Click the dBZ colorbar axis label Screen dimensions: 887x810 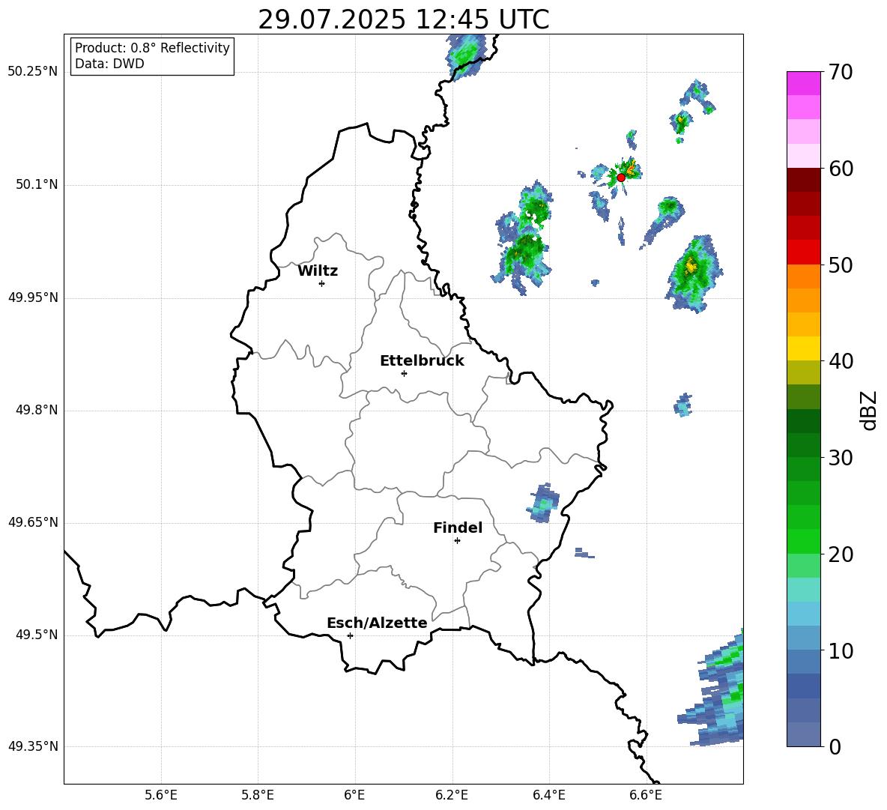pos(868,410)
